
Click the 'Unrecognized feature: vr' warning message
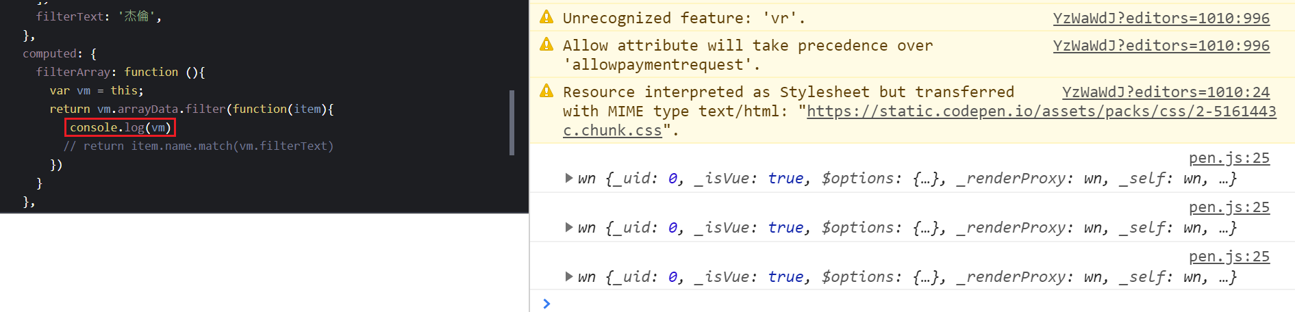point(683,18)
